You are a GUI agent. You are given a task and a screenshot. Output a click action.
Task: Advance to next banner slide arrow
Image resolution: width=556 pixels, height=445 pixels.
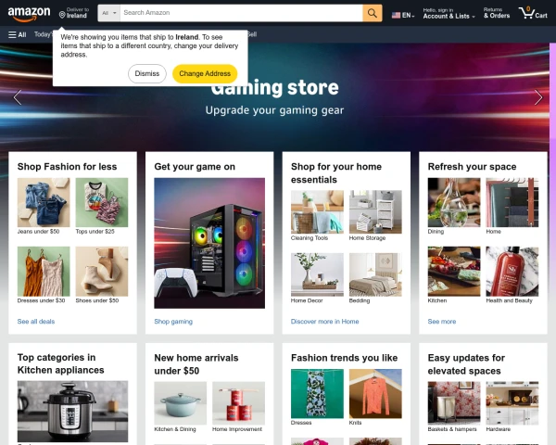pyautogui.click(x=538, y=97)
